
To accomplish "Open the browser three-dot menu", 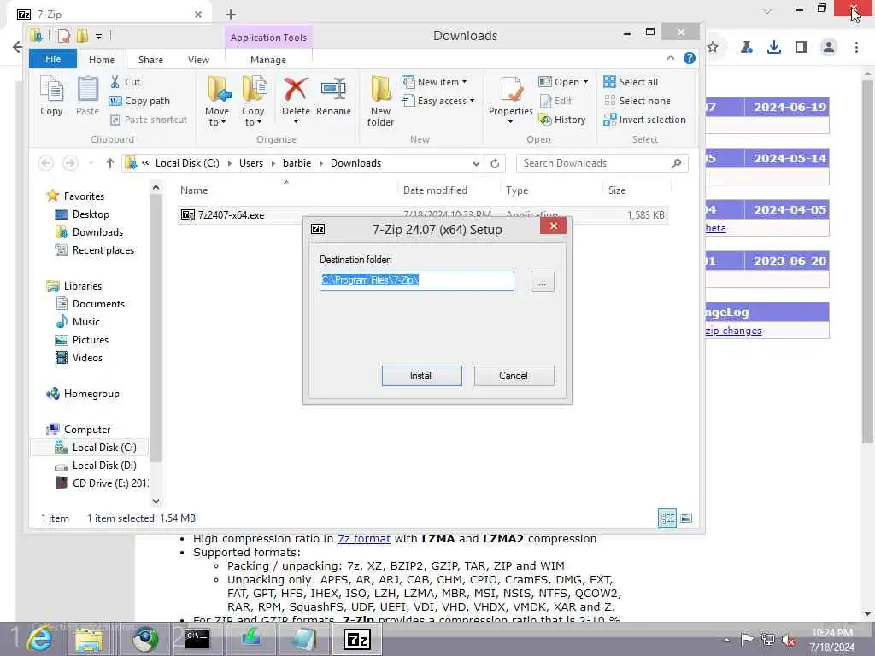I will (856, 48).
